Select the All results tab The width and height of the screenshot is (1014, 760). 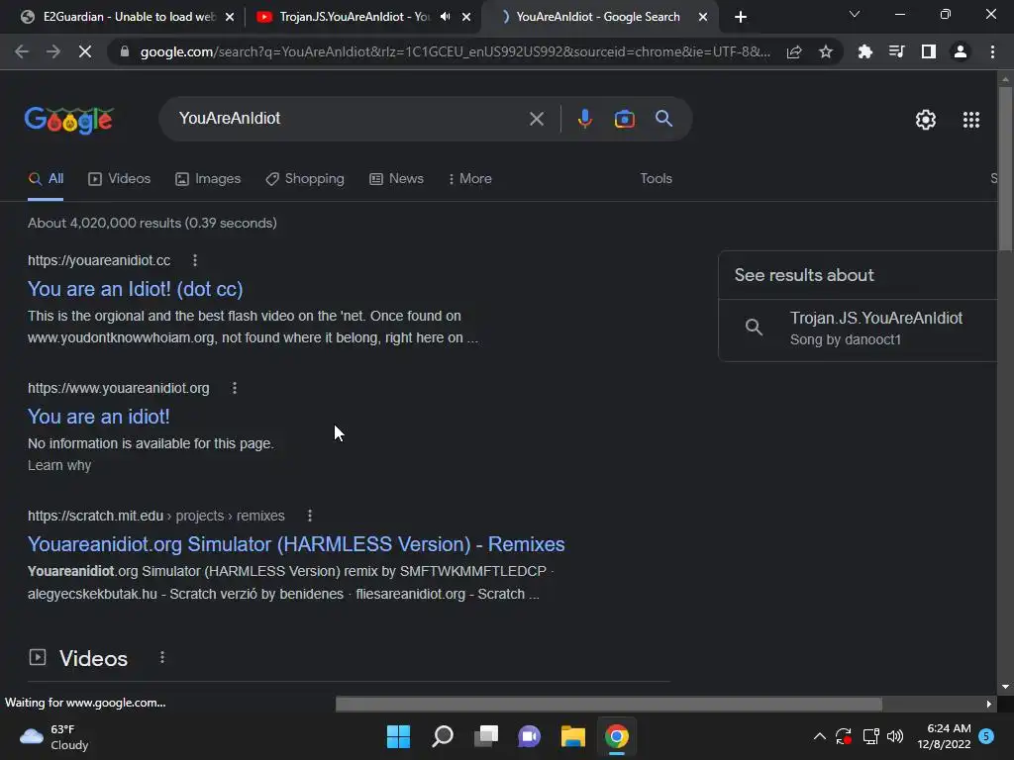(46, 179)
